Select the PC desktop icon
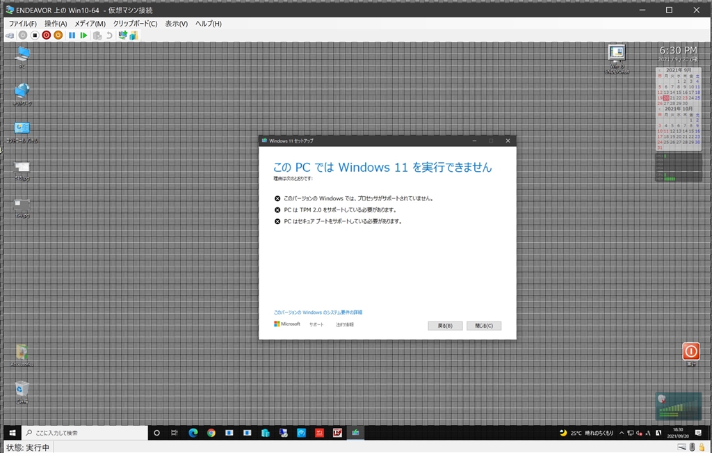Screen dimensions: 712x453 click(x=22, y=56)
